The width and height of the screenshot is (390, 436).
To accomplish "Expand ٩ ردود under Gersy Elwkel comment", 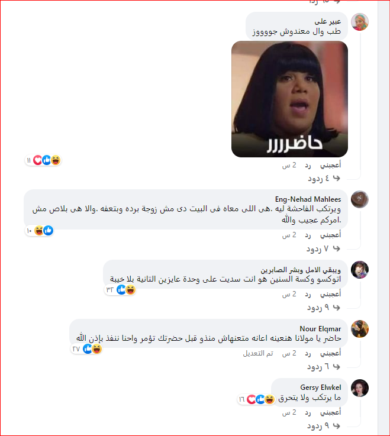I will point(324,426).
